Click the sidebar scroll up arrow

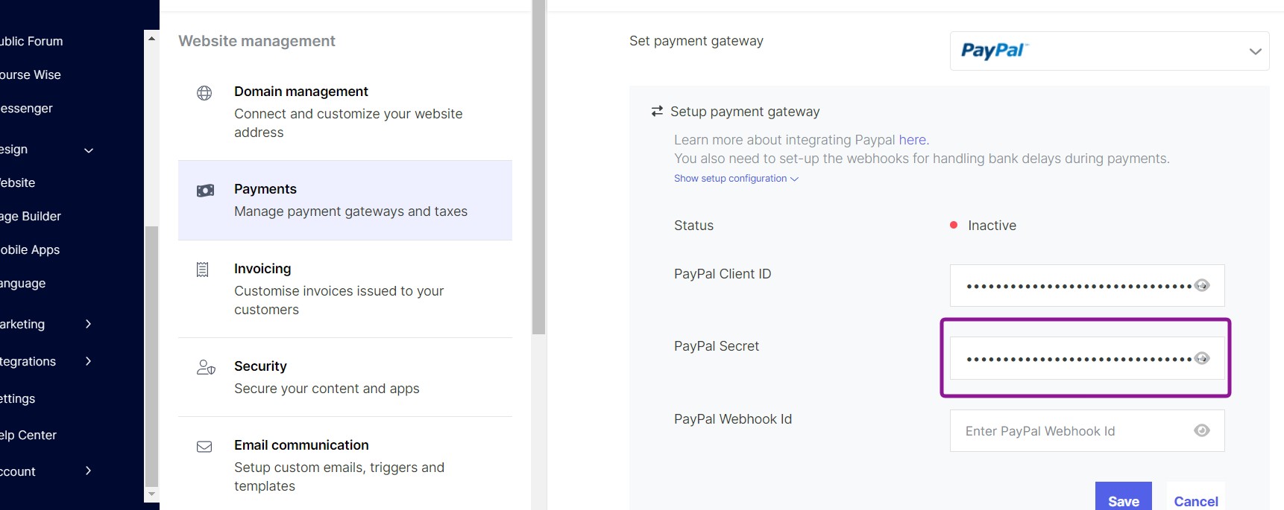coord(151,38)
